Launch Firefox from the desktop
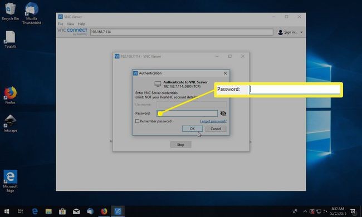This screenshot has width=362, height=217. [10, 95]
